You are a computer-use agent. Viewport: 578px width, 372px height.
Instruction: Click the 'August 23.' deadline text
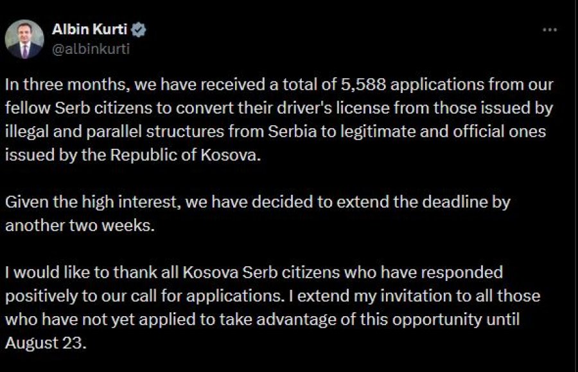click(x=46, y=343)
